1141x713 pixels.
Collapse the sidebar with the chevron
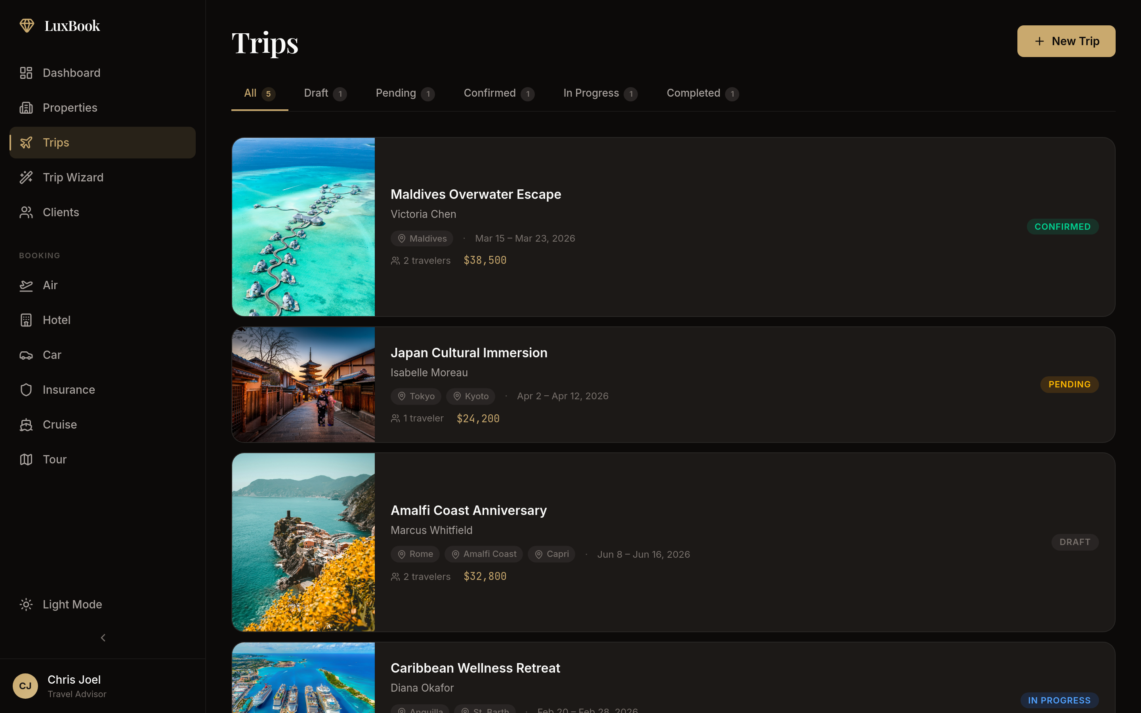[x=103, y=638]
